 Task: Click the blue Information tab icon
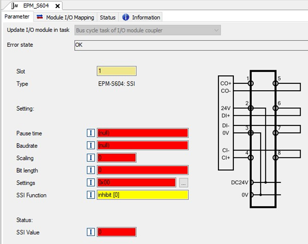click(126, 17)
